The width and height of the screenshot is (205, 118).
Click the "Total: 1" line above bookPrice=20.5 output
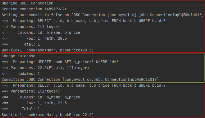[x=31, y=44]
